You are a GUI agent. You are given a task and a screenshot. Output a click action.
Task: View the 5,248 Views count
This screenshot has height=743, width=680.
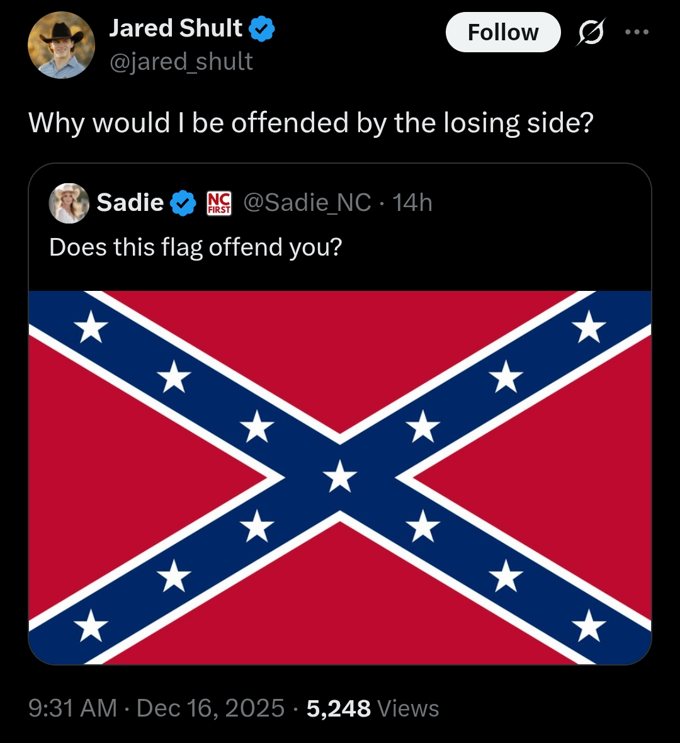pyautogui.click(x=373, y=708)
